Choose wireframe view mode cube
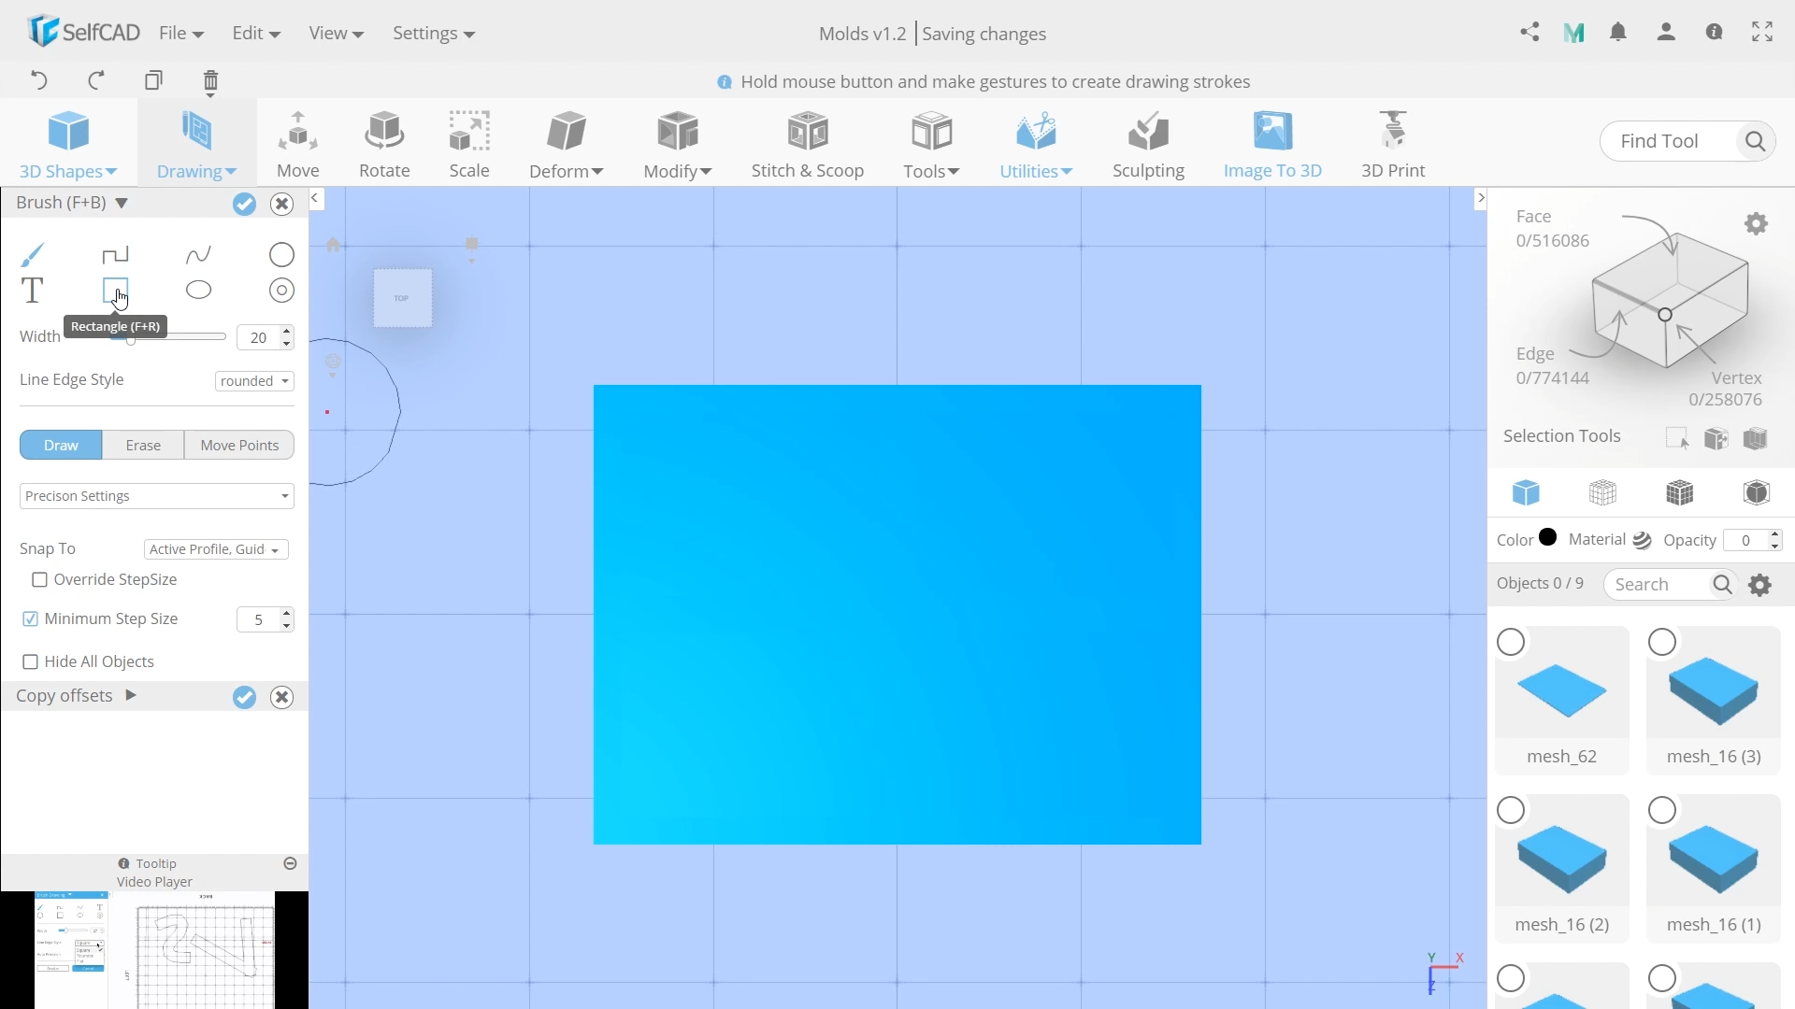This screenshot has width=1795, height=1009. click(x=1602, y=492)
